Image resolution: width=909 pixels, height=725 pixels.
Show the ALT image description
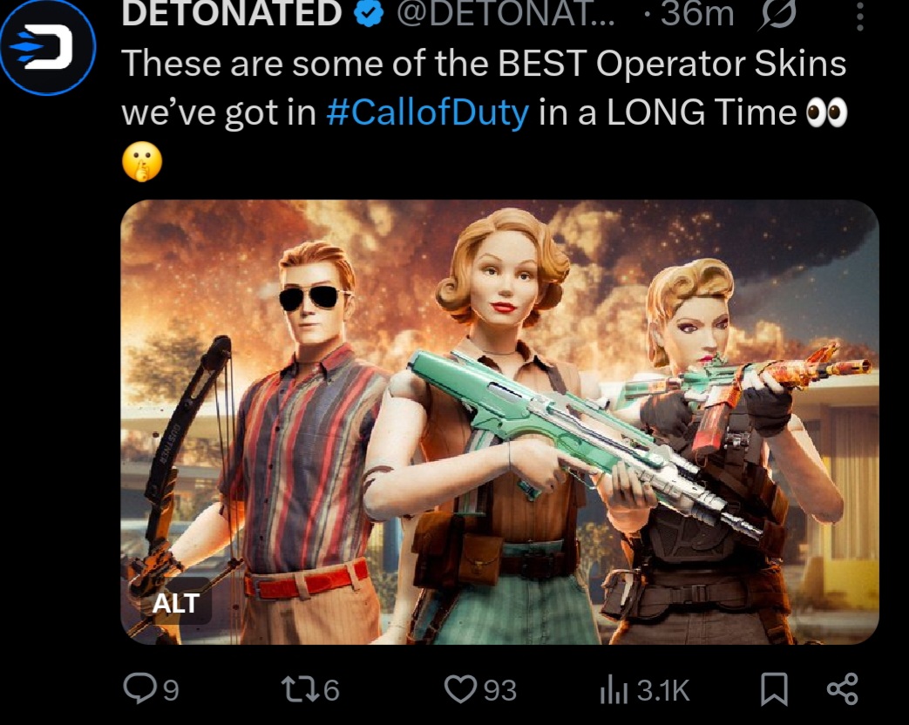[176, 603]
